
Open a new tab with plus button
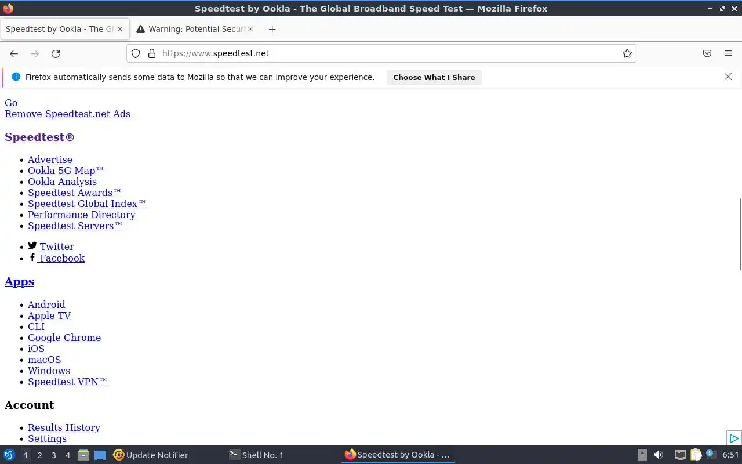click(272, 29)
